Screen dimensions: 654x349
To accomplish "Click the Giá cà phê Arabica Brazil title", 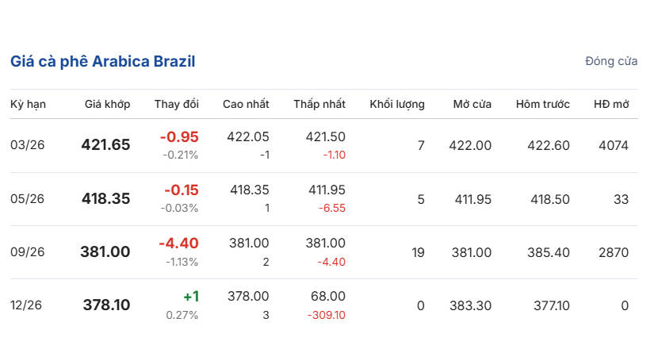I will (x=102, y=62).
